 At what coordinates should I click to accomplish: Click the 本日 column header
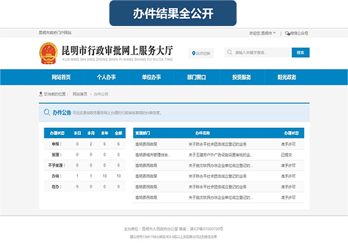tap(77, 133)
